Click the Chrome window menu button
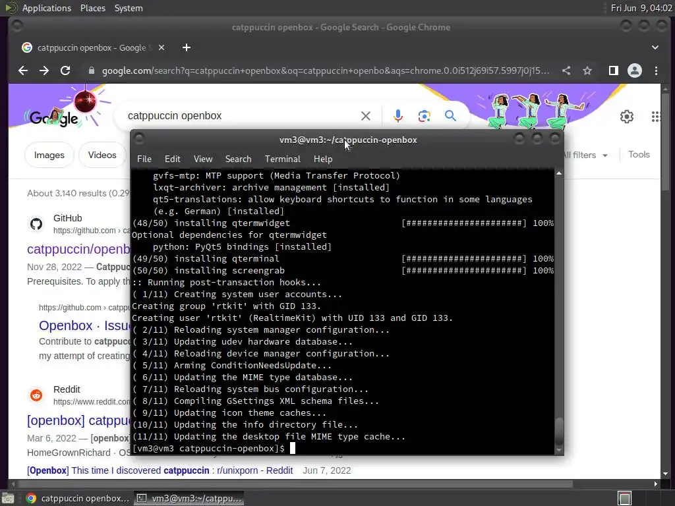This screenshot has width=675, height=506. [17, 26]
